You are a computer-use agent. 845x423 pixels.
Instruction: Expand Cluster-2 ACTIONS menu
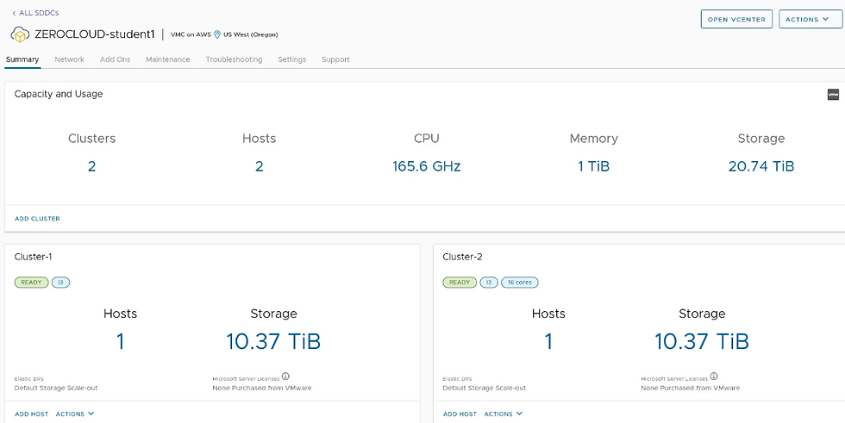coord(504,414)
